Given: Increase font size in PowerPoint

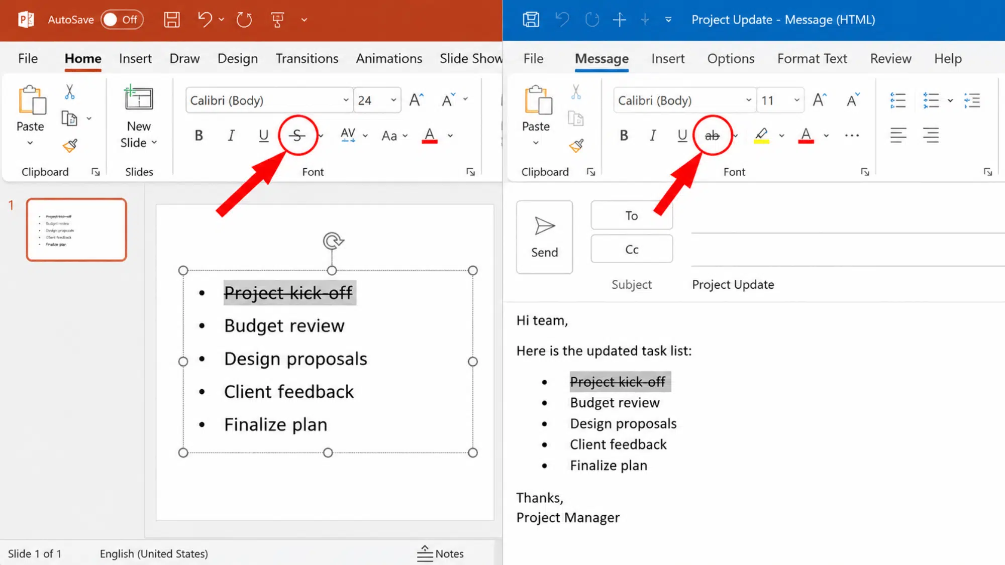Looking at the screenshot, I should click(417, 100).
